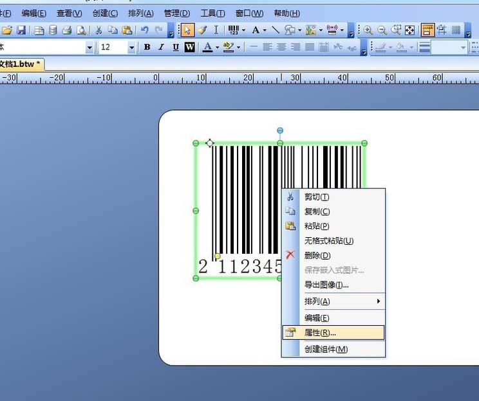Expand the text tool dropdown arrow

coord(265,30)
